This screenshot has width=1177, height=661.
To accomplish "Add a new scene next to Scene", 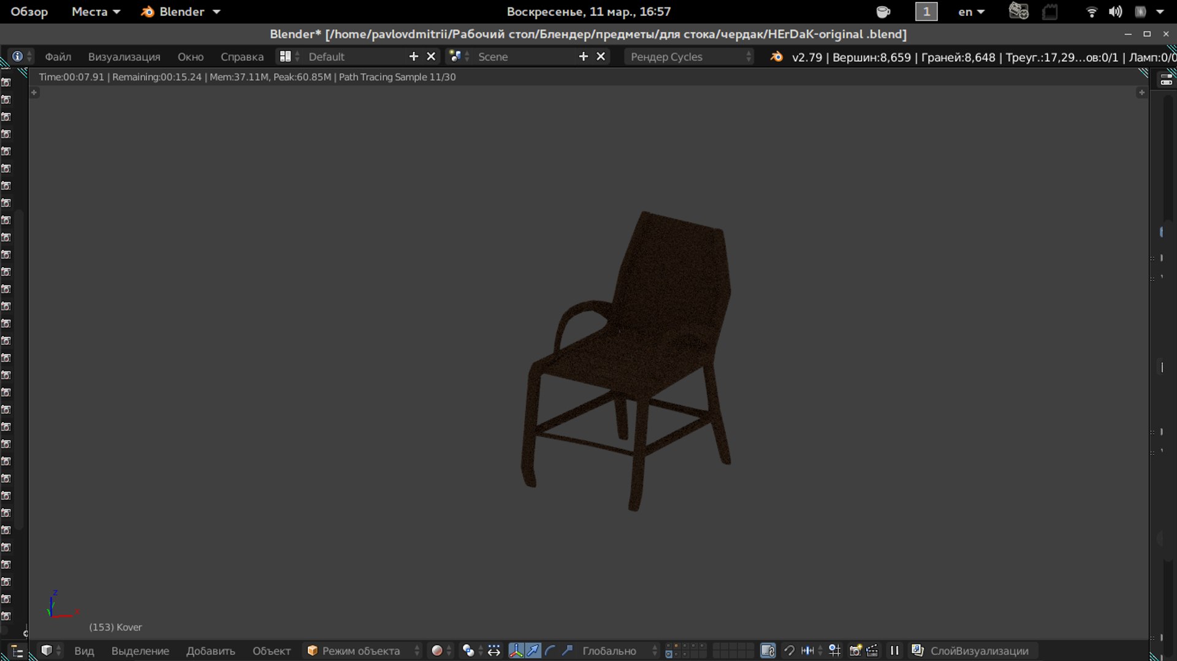I will (584, 56).
